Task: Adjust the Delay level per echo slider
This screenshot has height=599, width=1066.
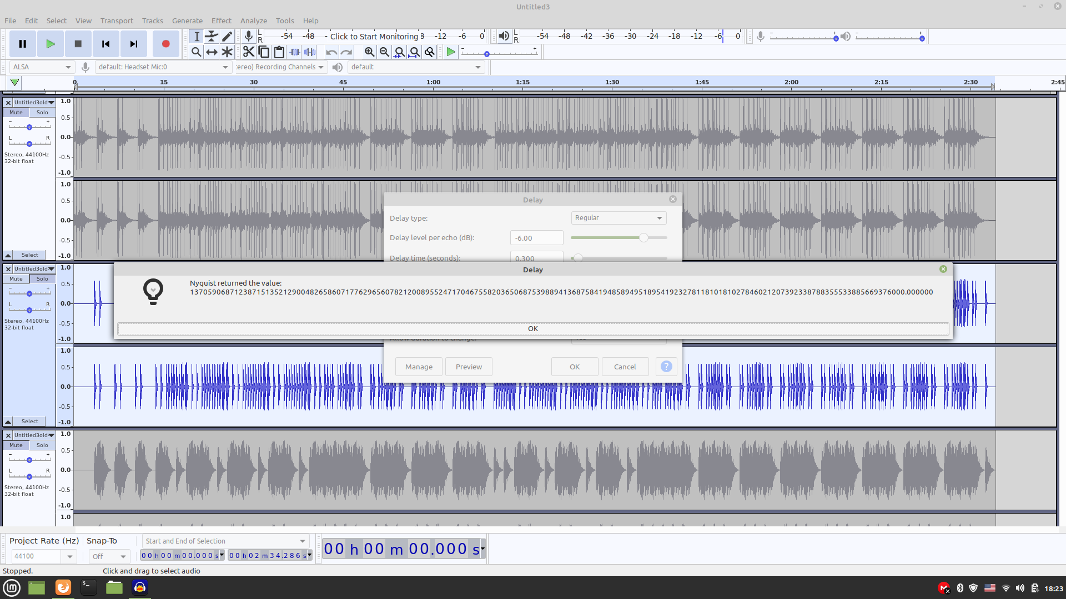Action: pos(643,237)
